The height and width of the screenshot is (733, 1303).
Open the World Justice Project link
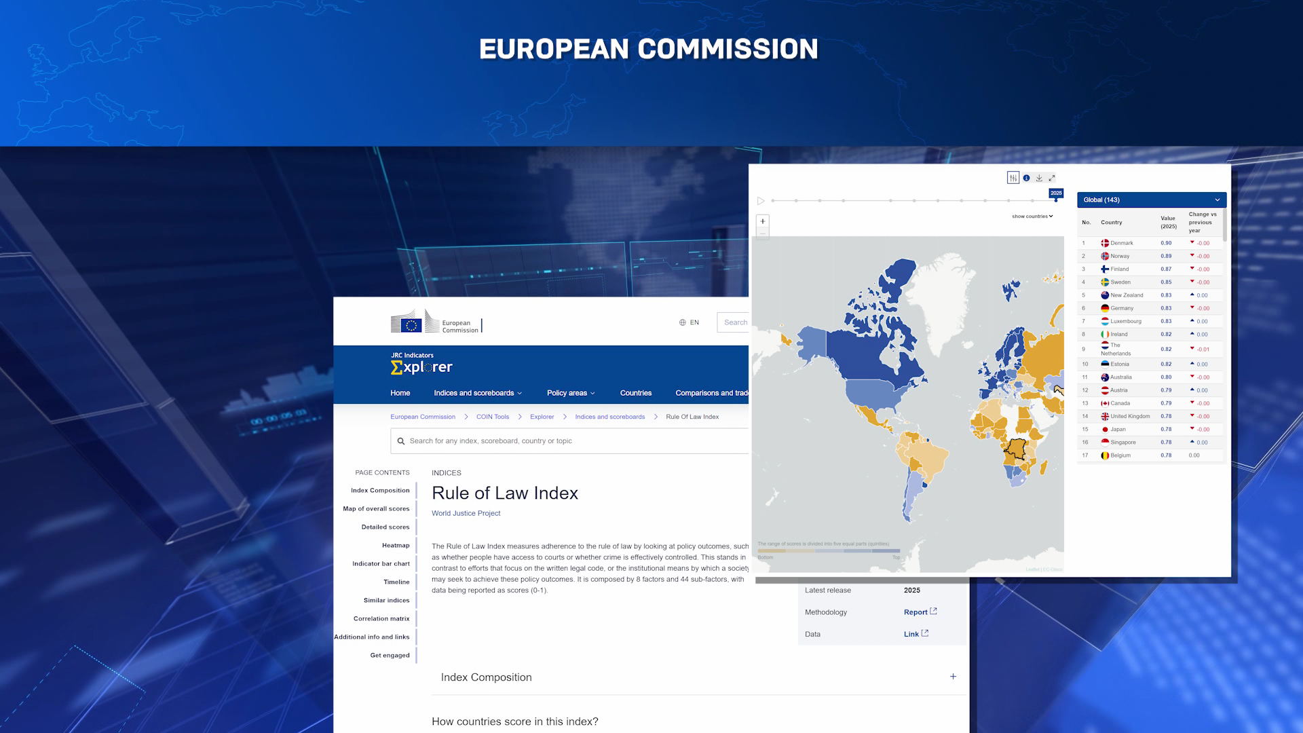466,513
